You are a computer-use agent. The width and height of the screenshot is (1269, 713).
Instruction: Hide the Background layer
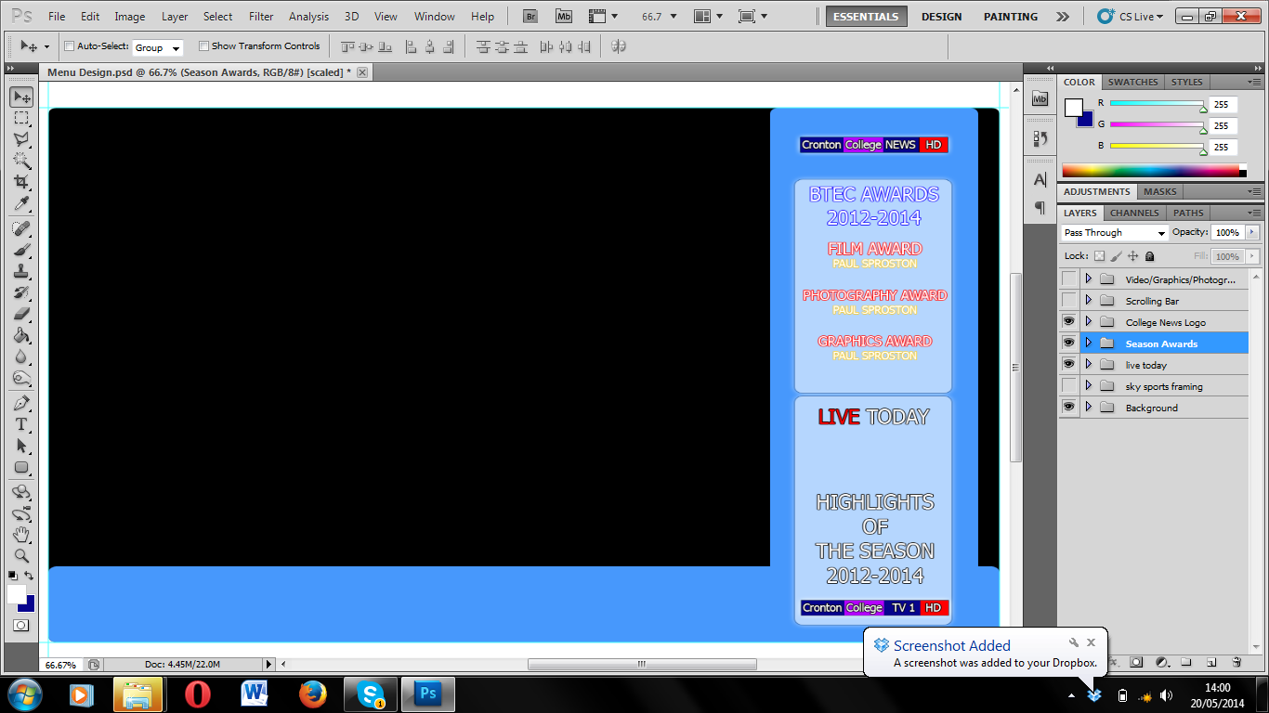tap(1069, 407)
